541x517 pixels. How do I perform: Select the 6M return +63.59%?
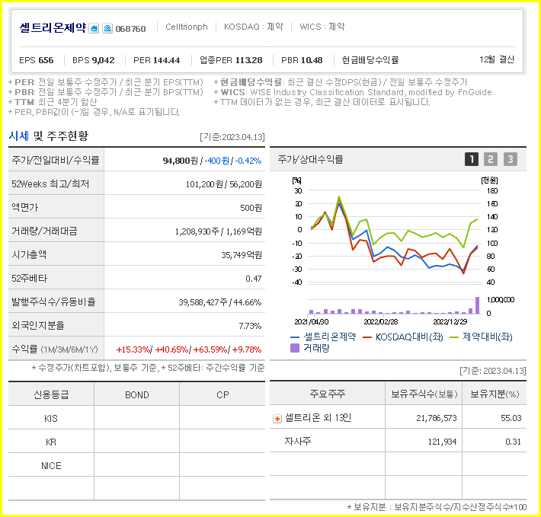pos(210,349)
